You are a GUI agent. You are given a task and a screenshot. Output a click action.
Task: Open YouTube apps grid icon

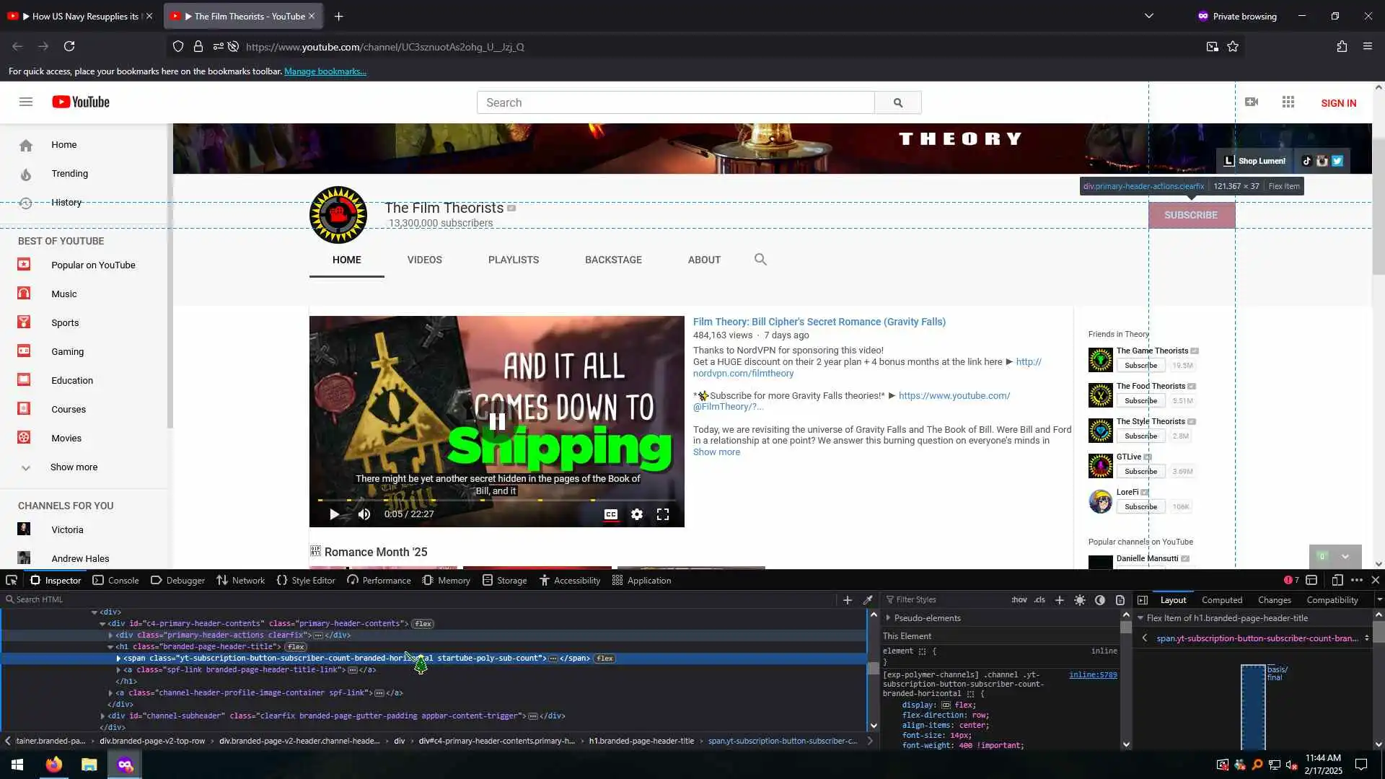1288,102
